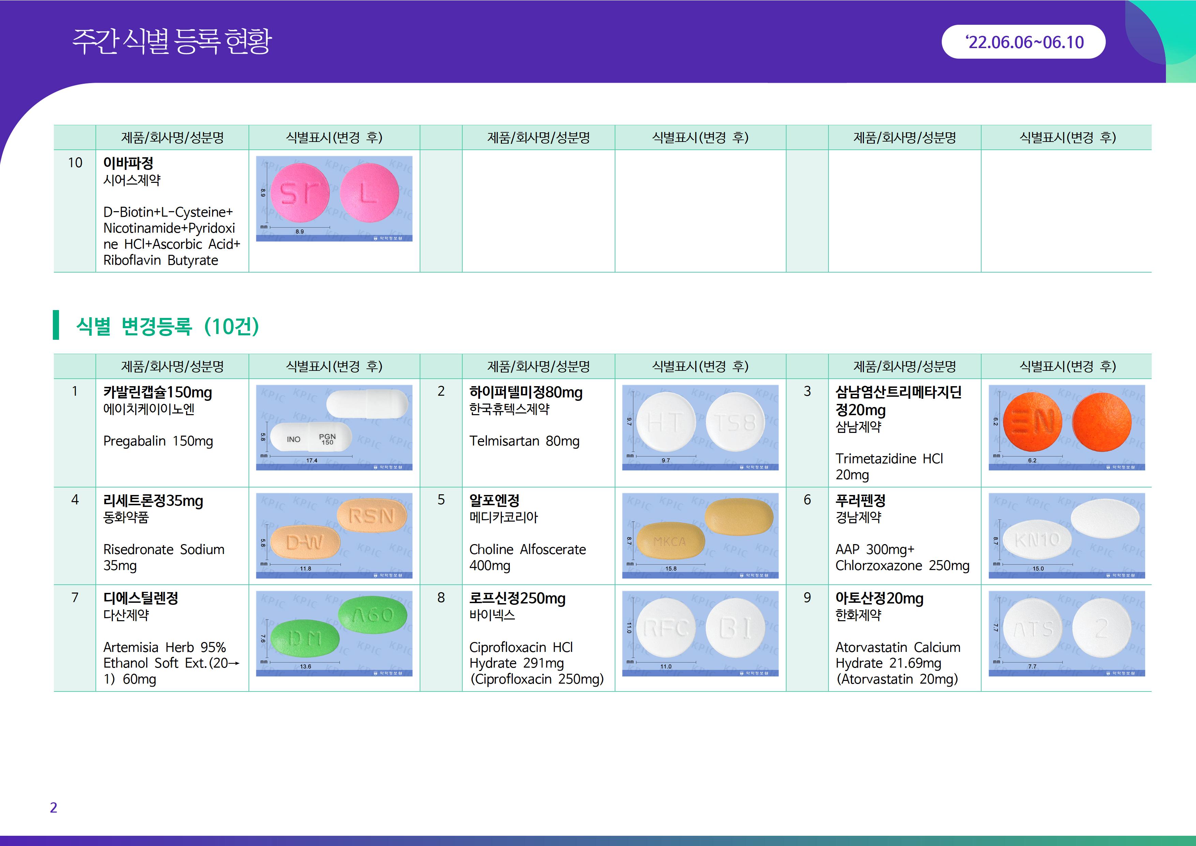
Task: Select the 하이퍼텔미정80mg product name
Action: [x=526, y=392]
